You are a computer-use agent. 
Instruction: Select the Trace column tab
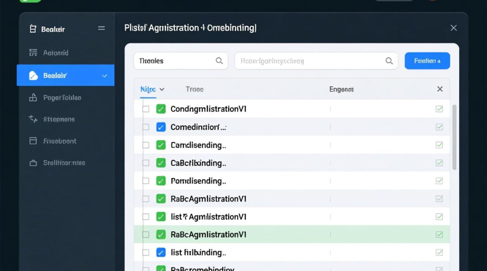coord(195,89)
